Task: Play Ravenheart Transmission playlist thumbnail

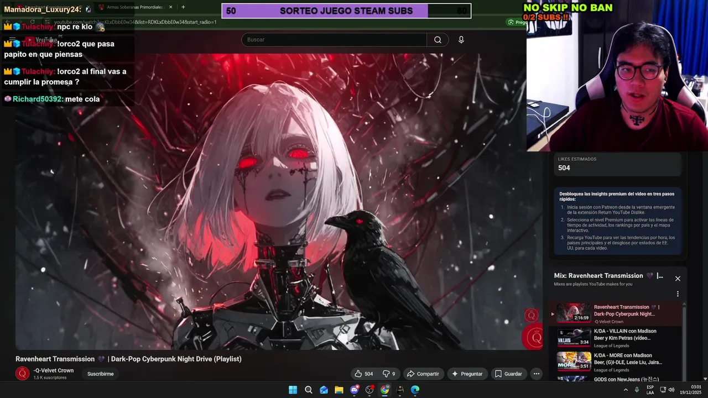Action: point(574,312)
